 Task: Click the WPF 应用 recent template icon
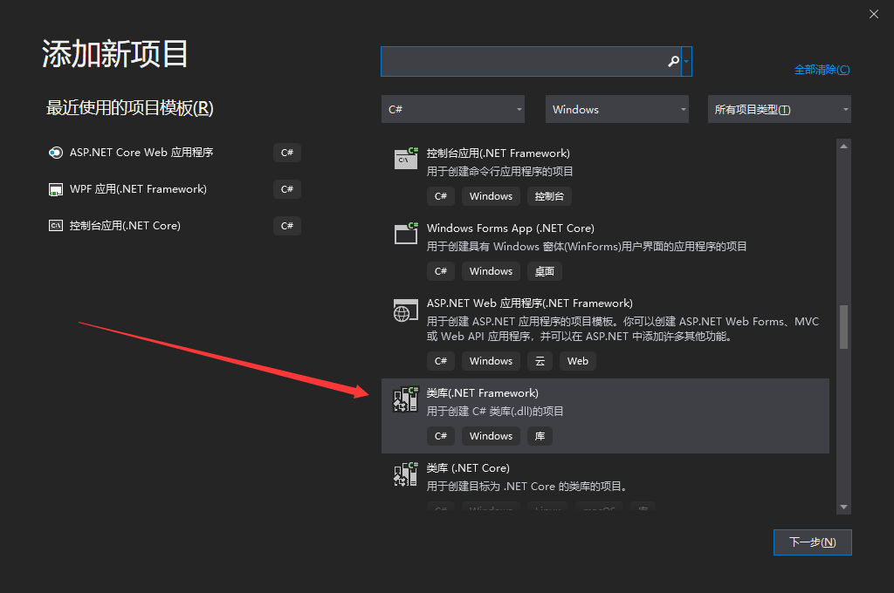pos(55,189)
